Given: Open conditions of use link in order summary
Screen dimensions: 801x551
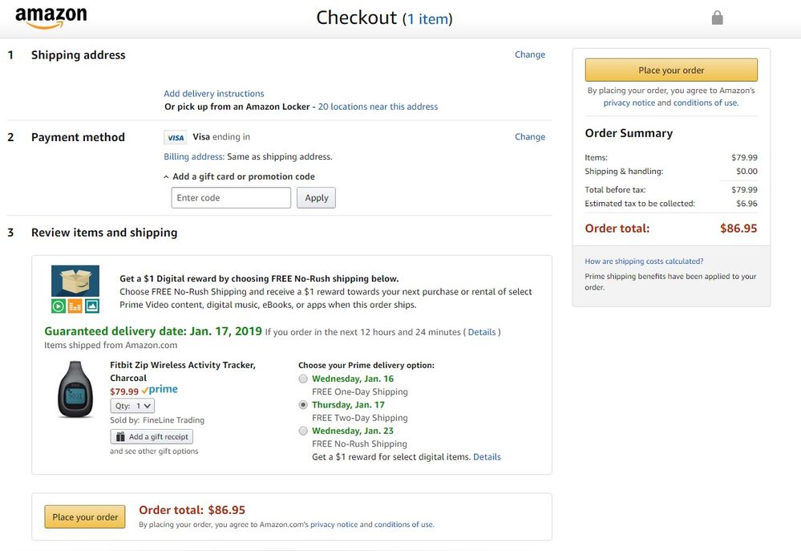Looking at the screenshot, I should tap(706, 103).
